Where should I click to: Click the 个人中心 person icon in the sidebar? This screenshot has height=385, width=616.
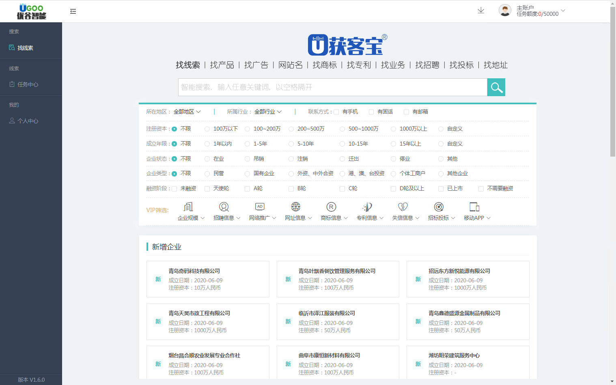(x=12, y=120)
